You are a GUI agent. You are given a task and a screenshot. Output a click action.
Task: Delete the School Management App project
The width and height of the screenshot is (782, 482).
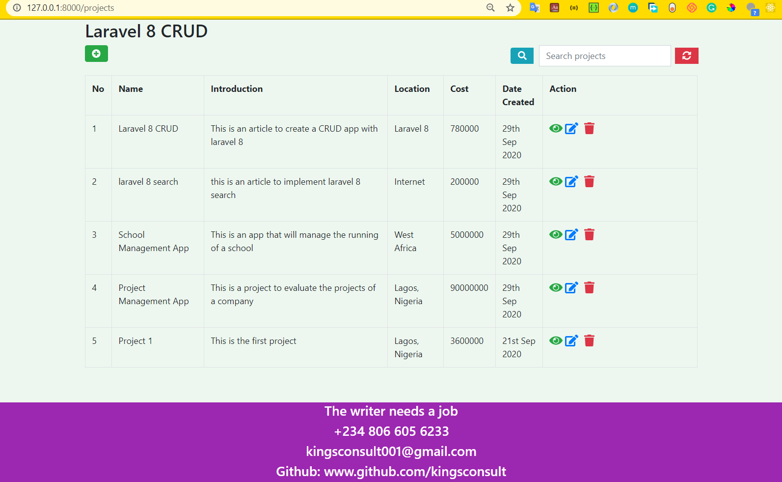pos(590,234)
